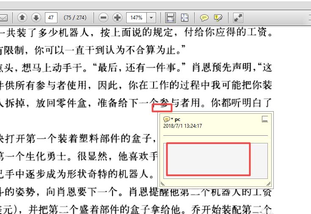Open the zoom level dropdown arrow
Screen dimensions: 311x214
[151, 18]
